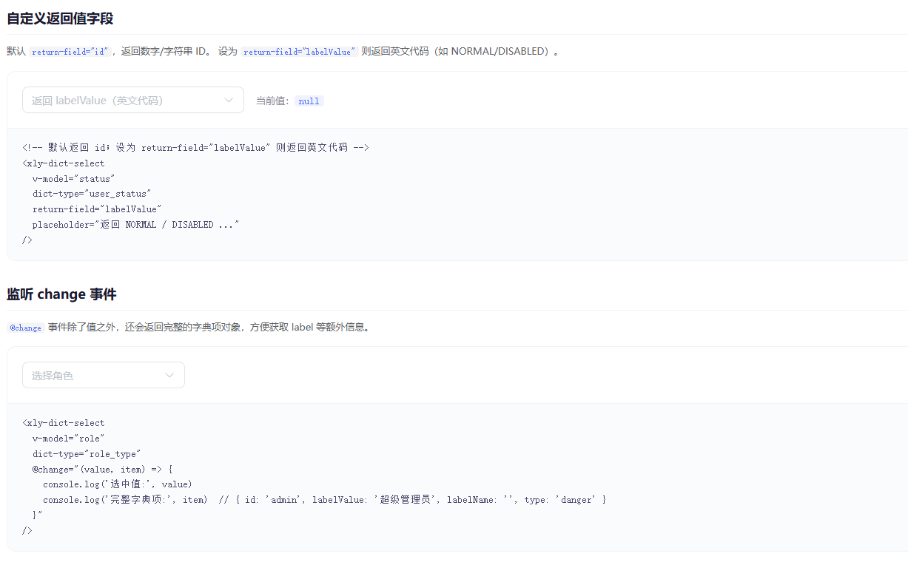Click inside the 选择角色 placeholder input area

81,375
